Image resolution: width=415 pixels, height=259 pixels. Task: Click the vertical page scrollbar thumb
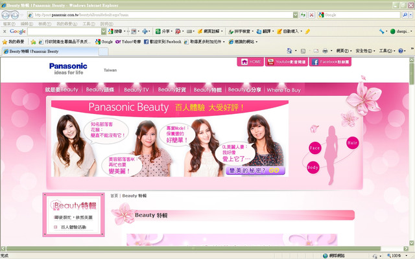pos(412,74)
